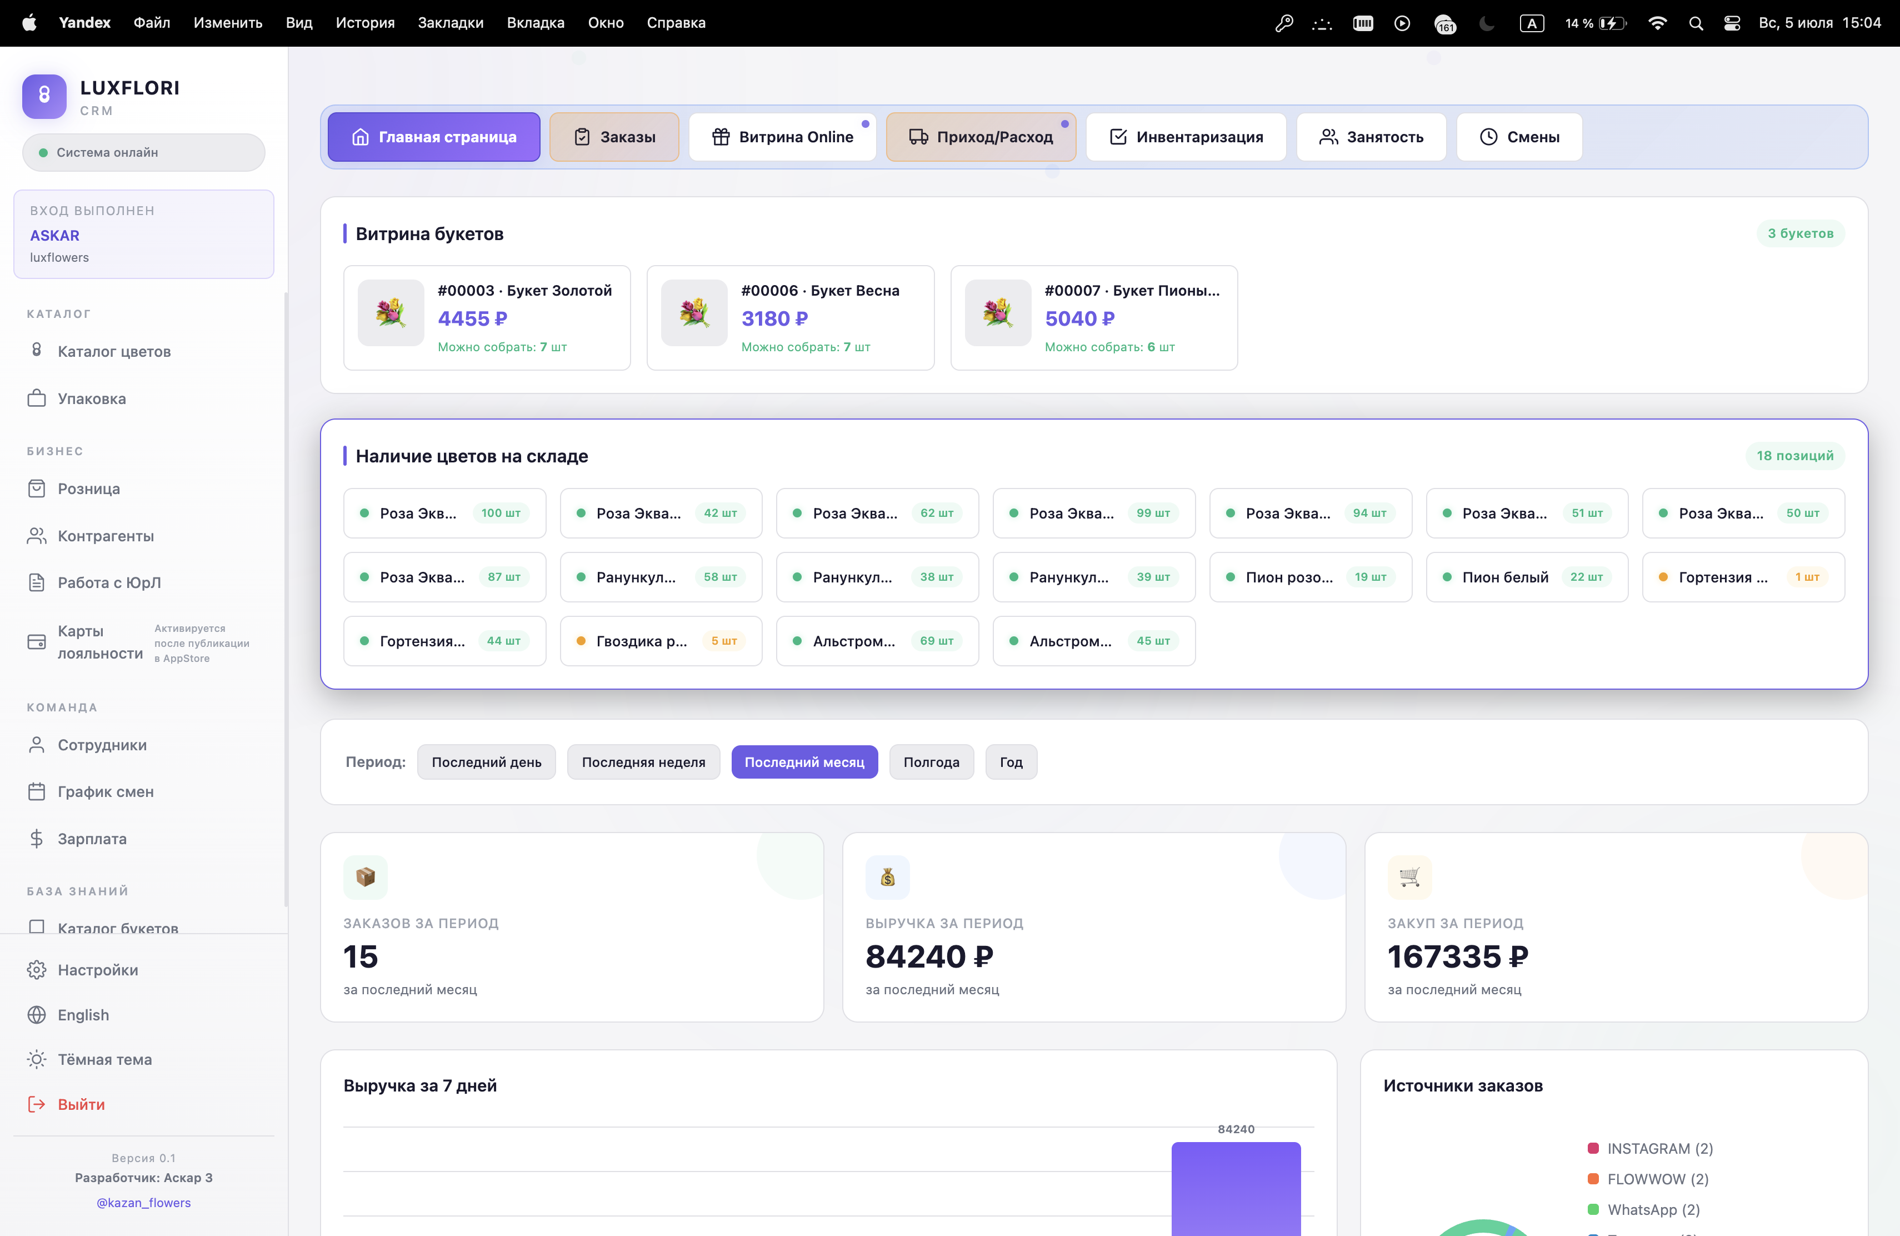The height and width of the screenshot is (1236, 1900).
Task: Click the shopping bag icon beside Розница
Action: tap(37, 488)
